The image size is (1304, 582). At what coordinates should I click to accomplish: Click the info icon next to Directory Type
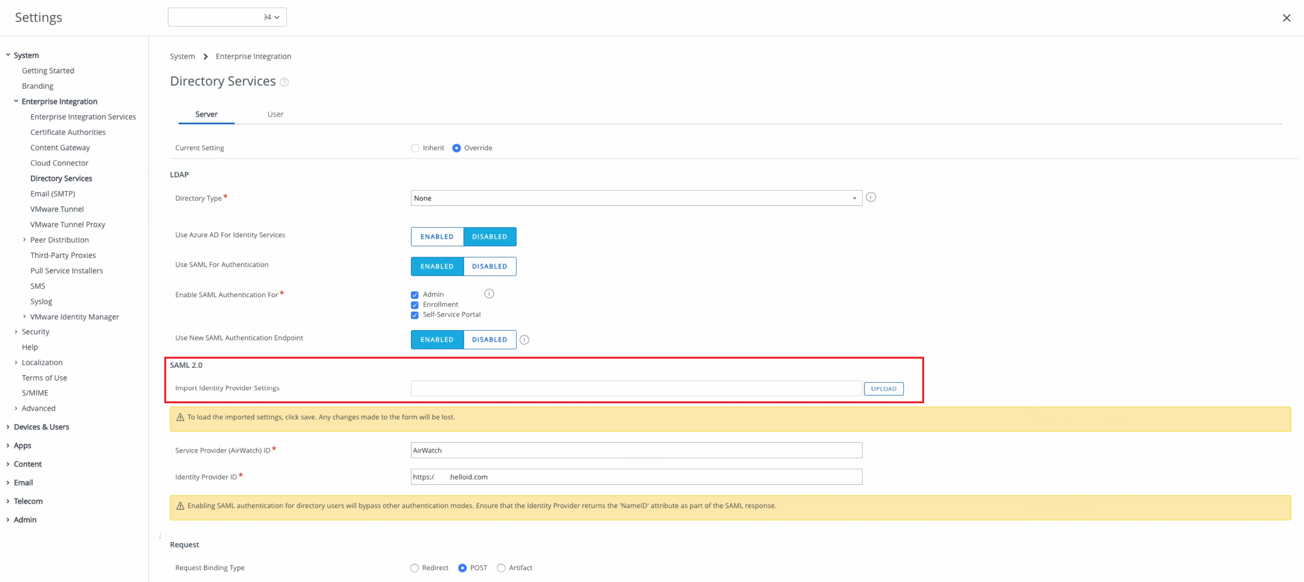coord(870,197)
